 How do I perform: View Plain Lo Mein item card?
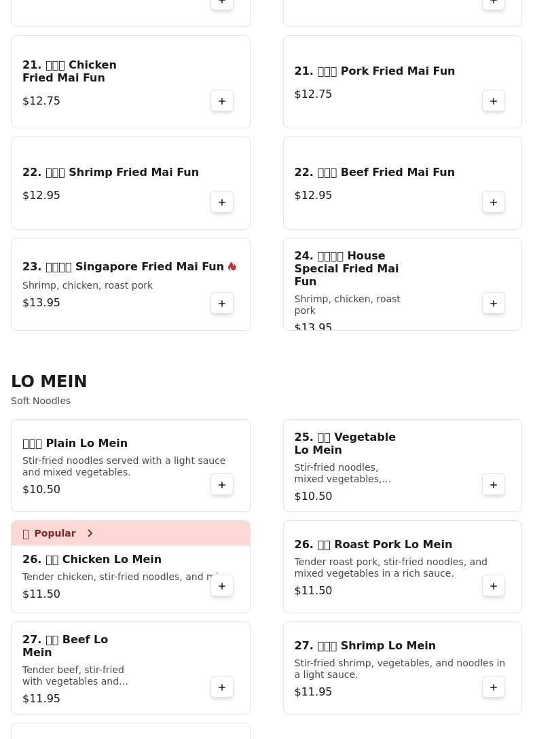[130, 466]
